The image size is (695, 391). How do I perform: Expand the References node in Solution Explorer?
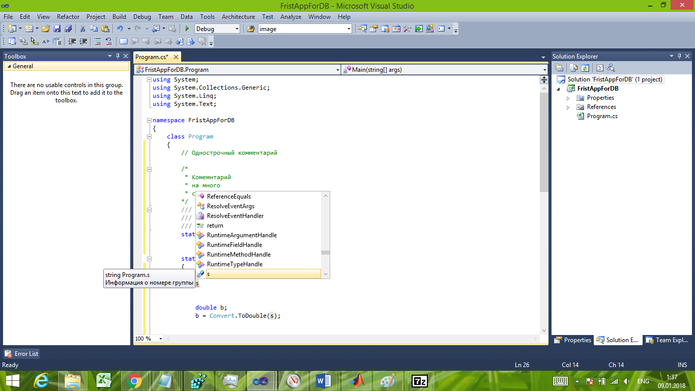coord(568,107)
